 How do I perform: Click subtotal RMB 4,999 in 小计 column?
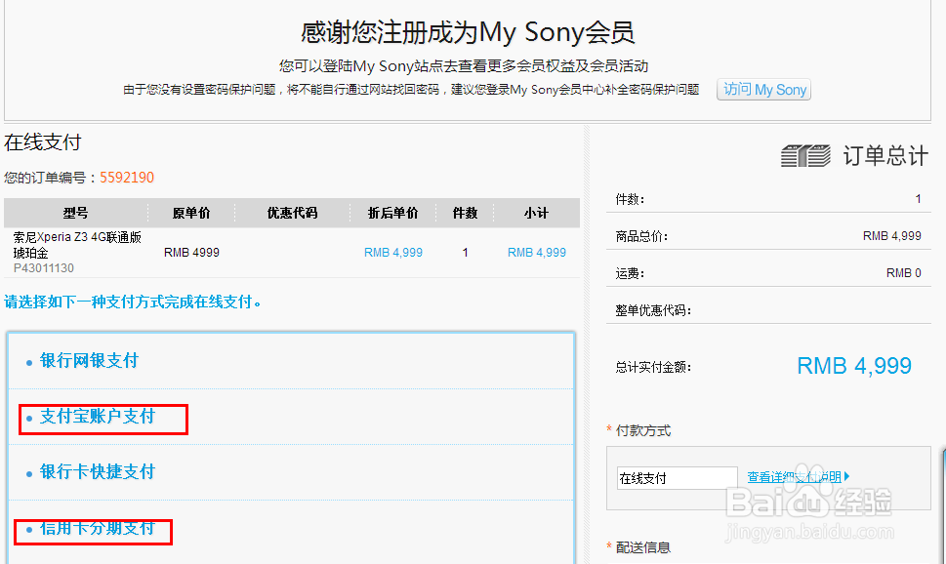coord(537,252)
